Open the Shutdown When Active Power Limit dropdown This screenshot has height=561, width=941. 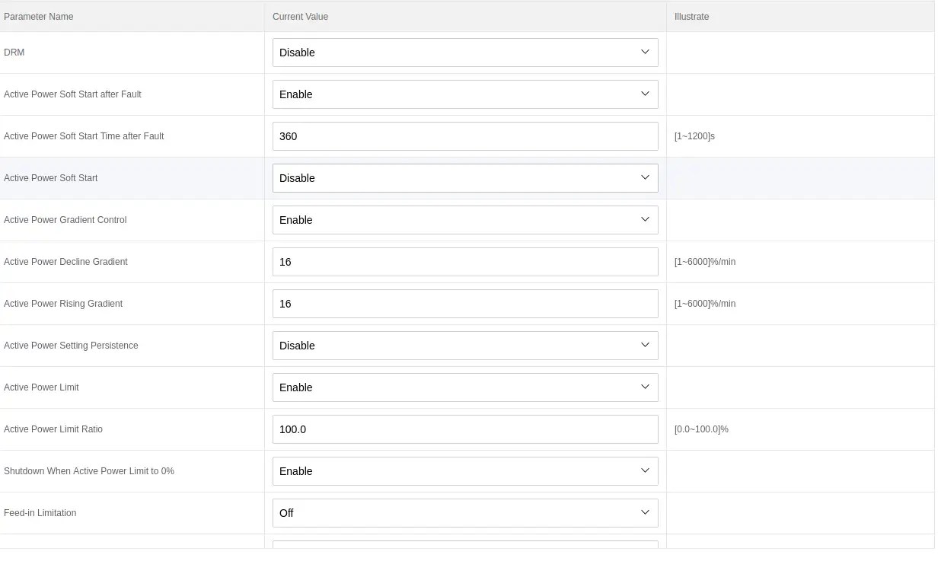465,470
